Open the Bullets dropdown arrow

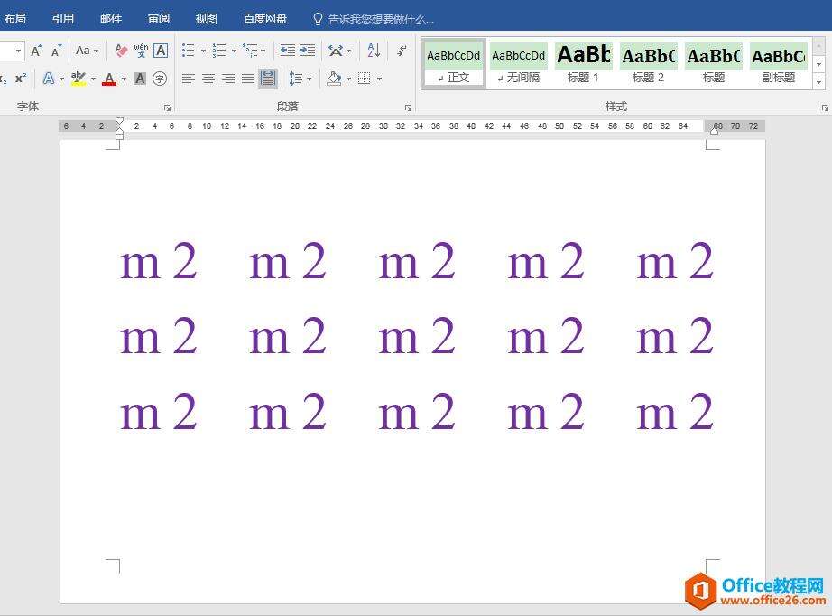202,51
